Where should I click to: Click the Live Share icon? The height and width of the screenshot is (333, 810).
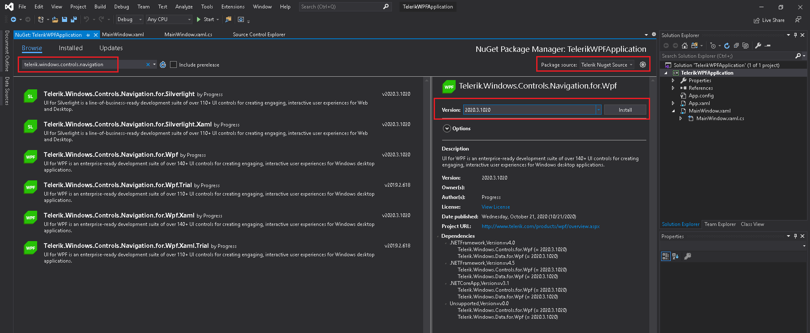pos(757,20)
